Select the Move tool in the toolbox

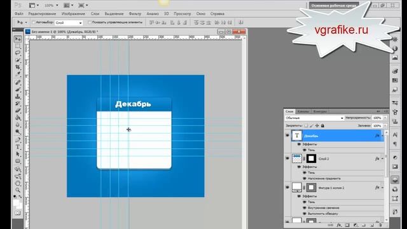tap(18, 39)
